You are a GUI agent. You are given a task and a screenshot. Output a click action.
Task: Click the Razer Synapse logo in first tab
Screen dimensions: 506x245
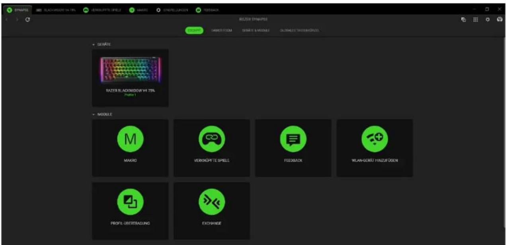[9, 10]
